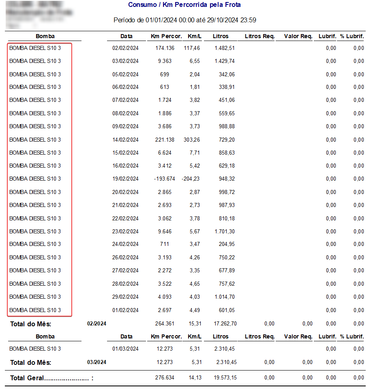
Task: Select 'BOMBA DIESEL S10 3' in the 27/02/2024 row
Action: pos(35,271)
